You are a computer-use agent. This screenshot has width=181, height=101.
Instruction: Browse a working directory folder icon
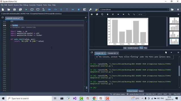172,10
